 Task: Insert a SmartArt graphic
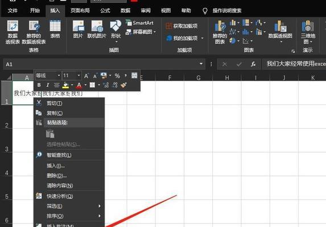click(x=139, y=23)
